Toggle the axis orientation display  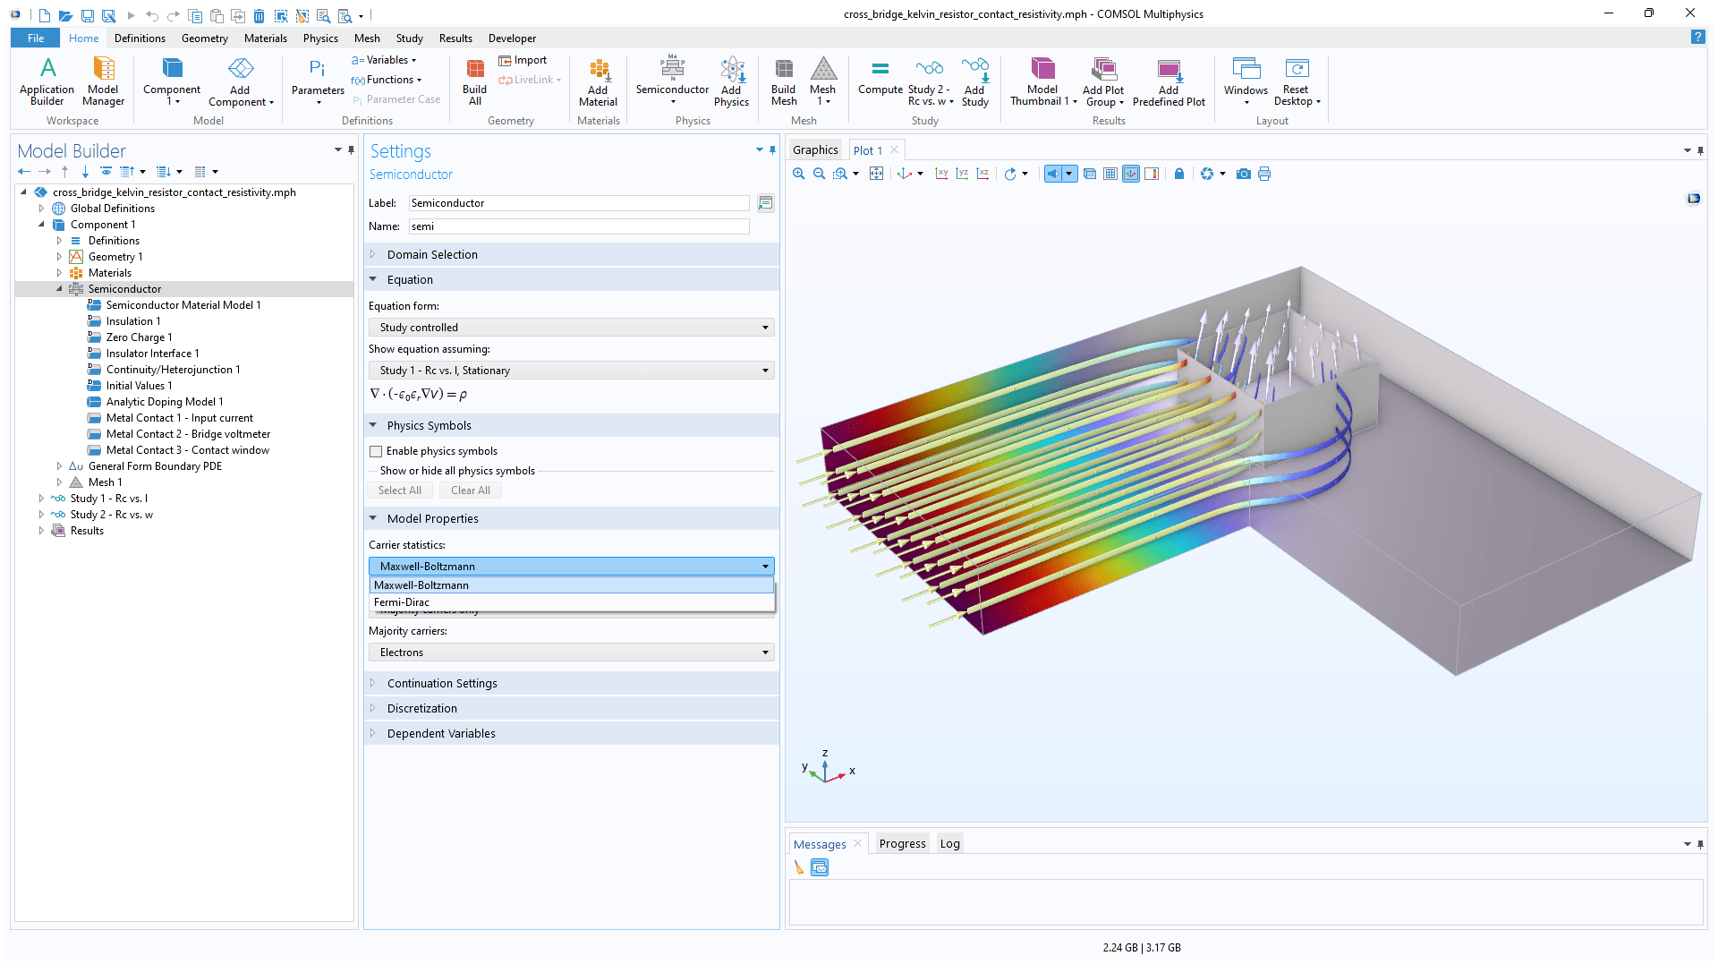pyautogui.click(x=1131, y=174)
